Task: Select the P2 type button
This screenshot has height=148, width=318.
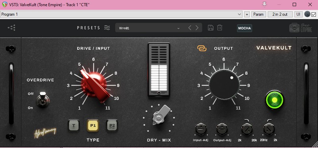Action: [112, 125]
